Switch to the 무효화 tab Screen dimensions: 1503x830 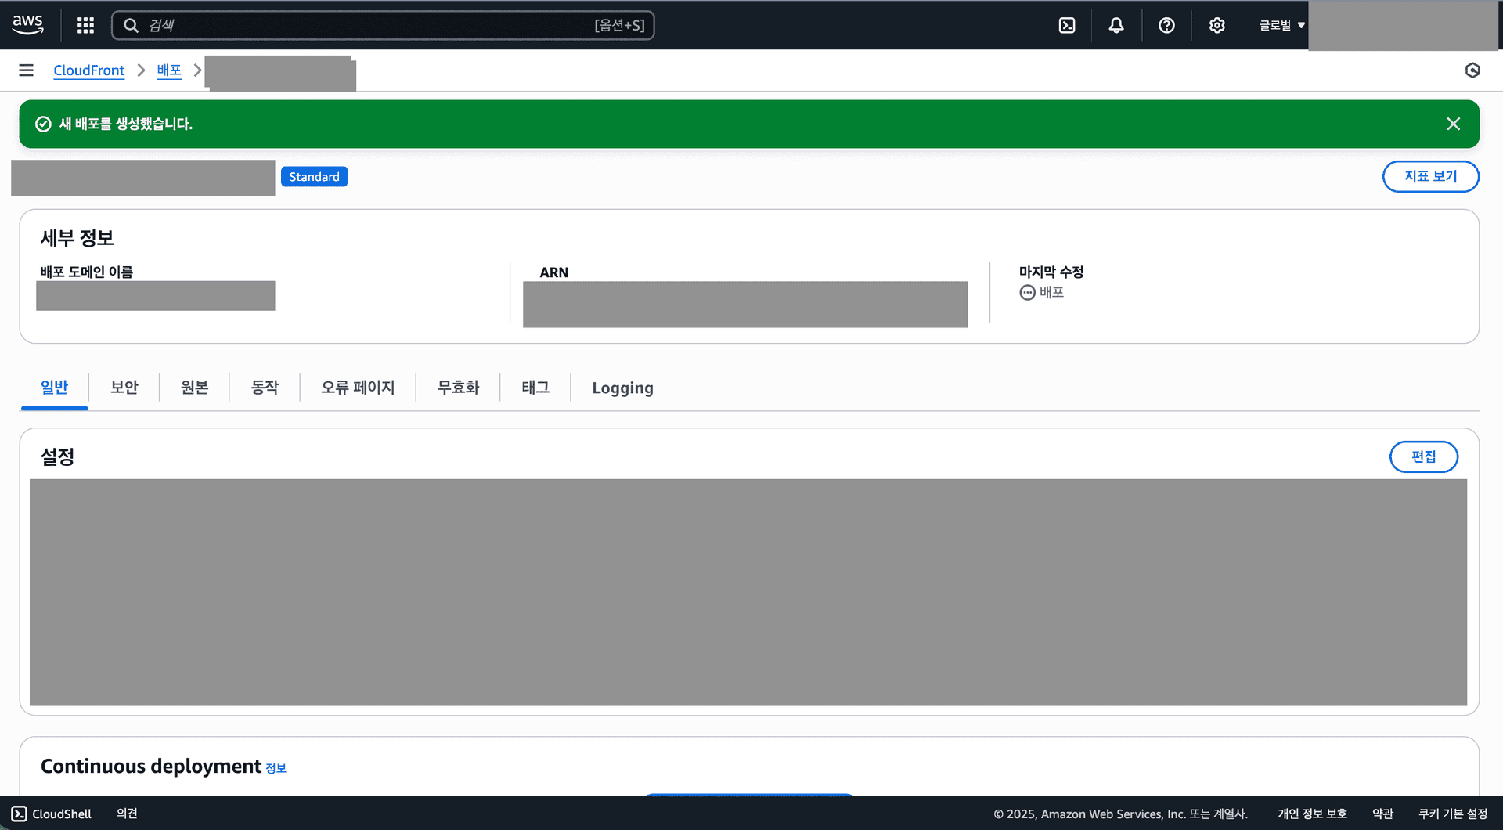point(458,387)
